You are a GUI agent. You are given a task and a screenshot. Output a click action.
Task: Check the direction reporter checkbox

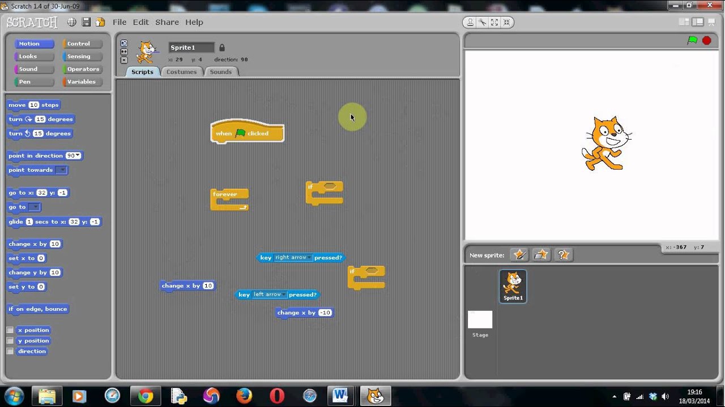tap(10, 351)
